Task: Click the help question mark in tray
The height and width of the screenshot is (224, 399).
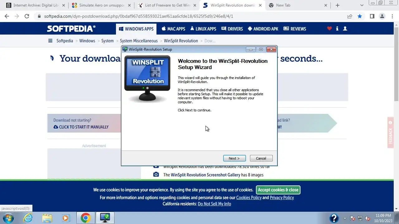Action: tap(334, 218)
